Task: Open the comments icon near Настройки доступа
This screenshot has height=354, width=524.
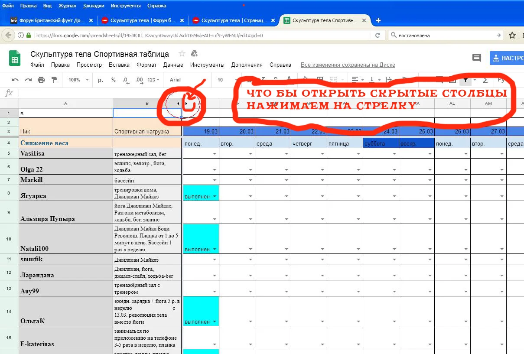Action: (476, 58)
